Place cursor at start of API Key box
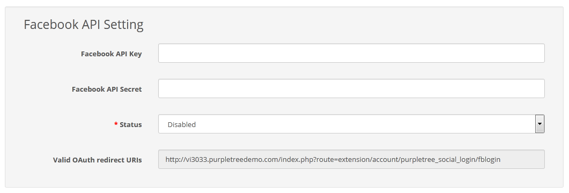This screenshot has height=193, width=569. tap(162, 53)
